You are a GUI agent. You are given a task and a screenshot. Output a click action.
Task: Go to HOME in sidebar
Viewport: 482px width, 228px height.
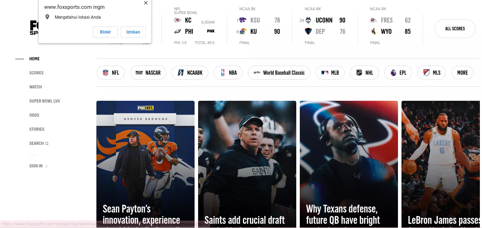pos(34,59)
